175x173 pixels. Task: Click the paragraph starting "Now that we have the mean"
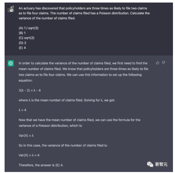click(79, 123)
